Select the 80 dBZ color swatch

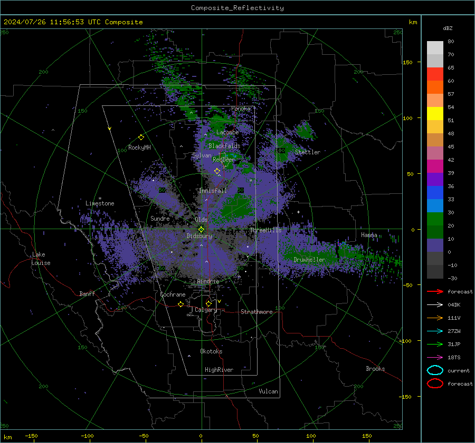(435, 47)
